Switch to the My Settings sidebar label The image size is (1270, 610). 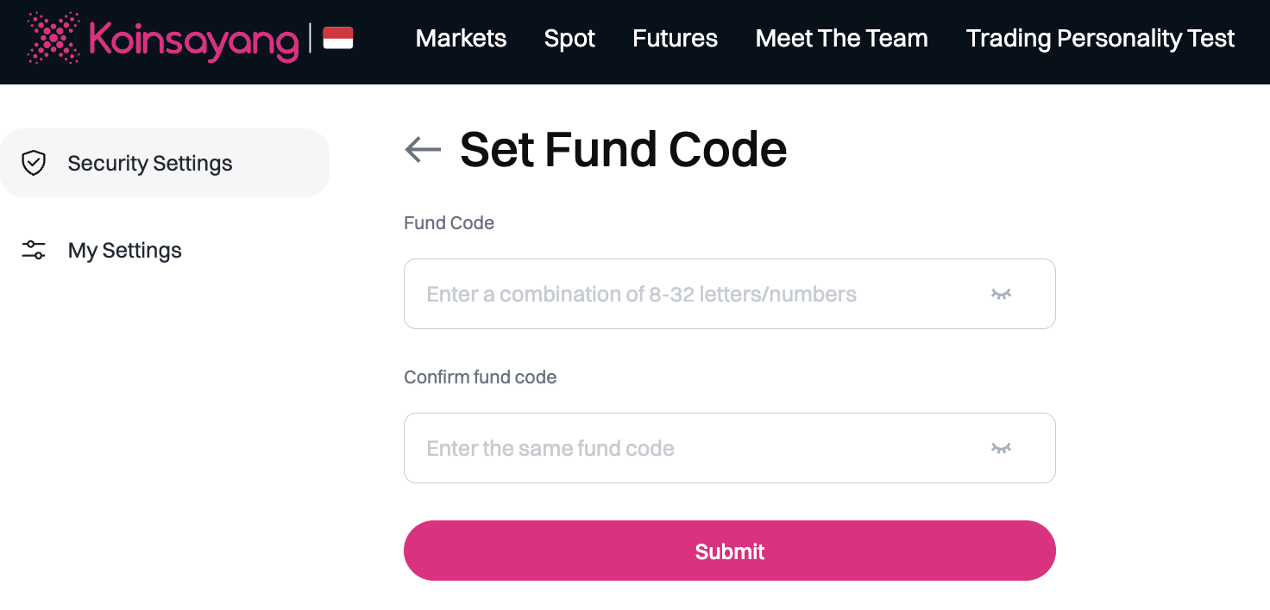[125, 251]
